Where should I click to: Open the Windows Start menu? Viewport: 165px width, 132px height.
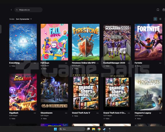pyautogui.click(x=55, y=129)
